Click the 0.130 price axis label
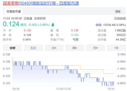The height and width of the screenshot is (91, 127). click(7, 55)
